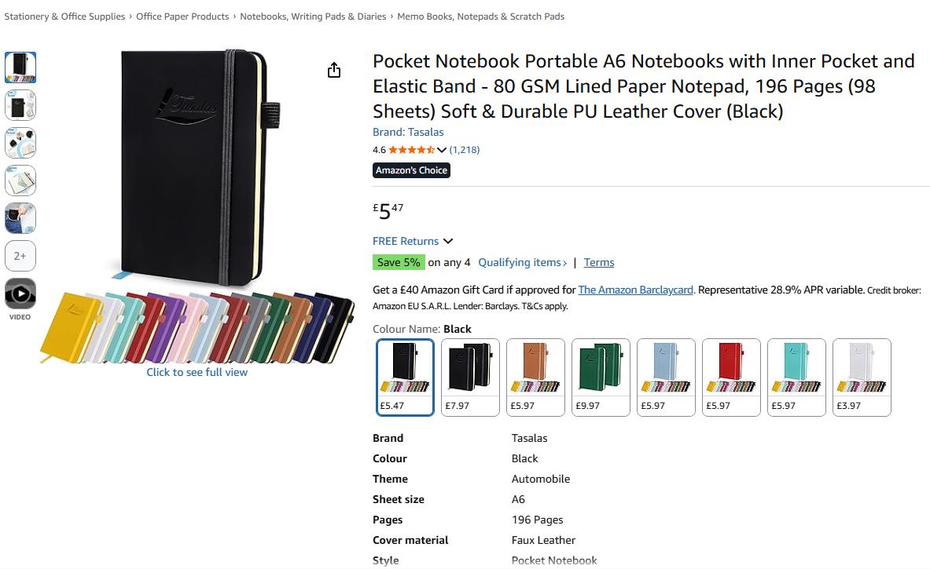The width and height of the screenshot is (930, 569).
Task: Select the black two-pack swatch at £7.97
Action: 470,377
